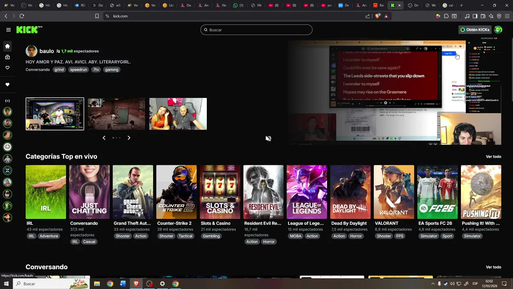The width and height of the screenshot is (513, 289).
Task: Open the Kick hamburger menu
Action: coord(8,30)
